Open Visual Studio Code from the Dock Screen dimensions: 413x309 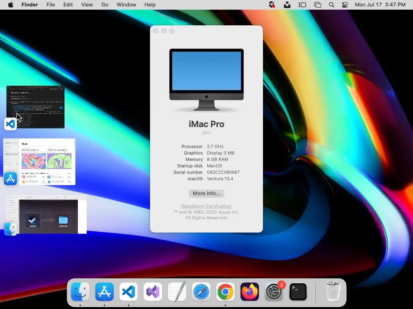pyautogui.click(x=129, y=292)
